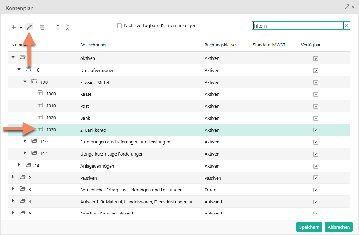Click the account icon of row 1030
The height and width of the screenshot is (235, 359).
click(x=40, y=129)
